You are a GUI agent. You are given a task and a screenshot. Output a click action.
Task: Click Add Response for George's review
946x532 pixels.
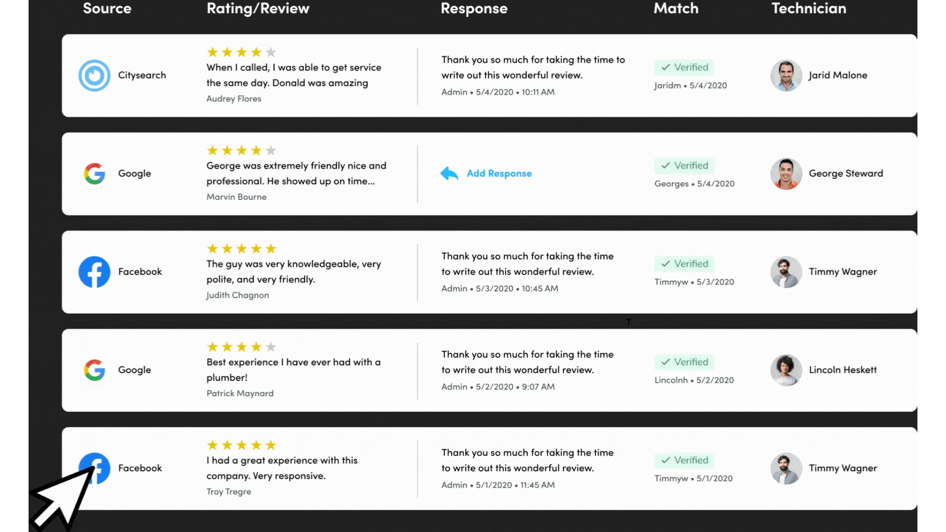(499, 173)
